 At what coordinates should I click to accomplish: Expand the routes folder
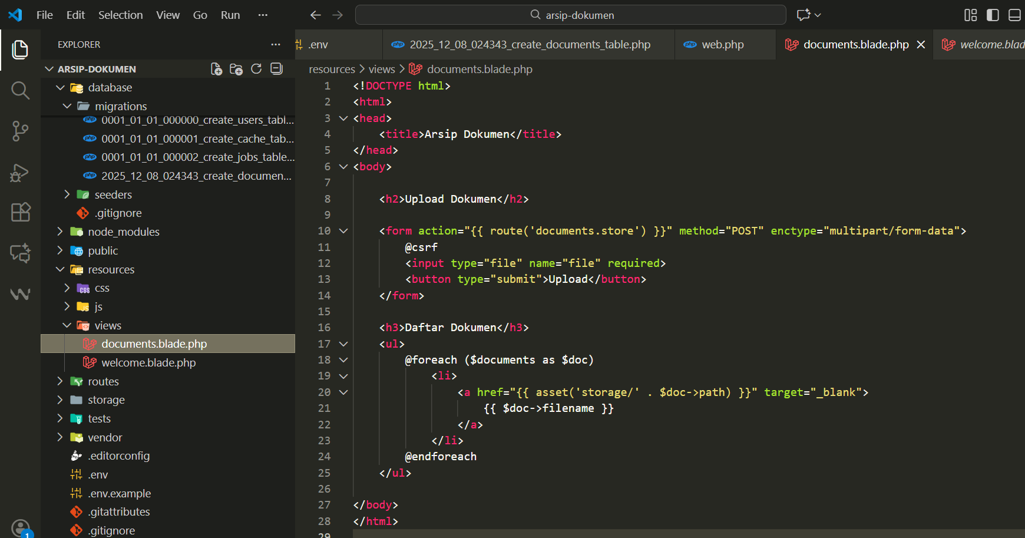[x=103, y=381]
